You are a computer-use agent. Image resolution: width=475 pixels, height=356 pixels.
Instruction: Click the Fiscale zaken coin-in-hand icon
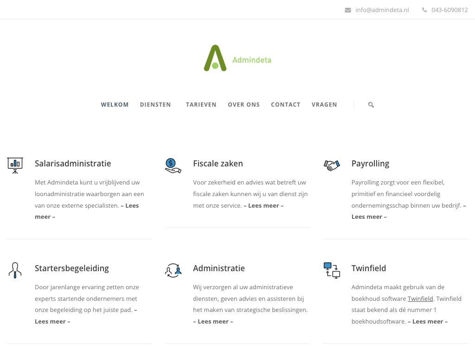tap(173, 165)
